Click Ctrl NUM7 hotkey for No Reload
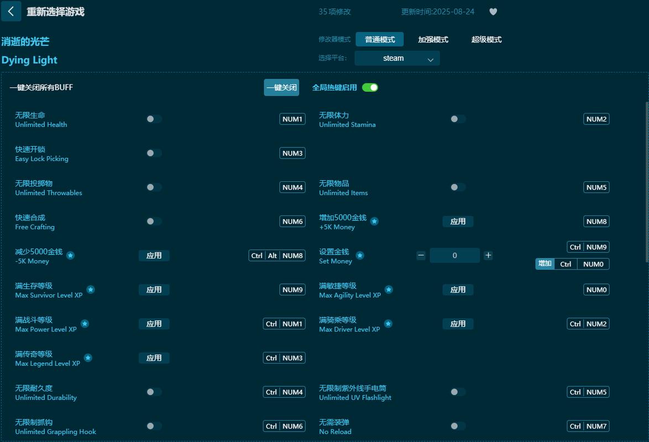The height and width of the screenshot is (442, 649). (x=588, y=427)
